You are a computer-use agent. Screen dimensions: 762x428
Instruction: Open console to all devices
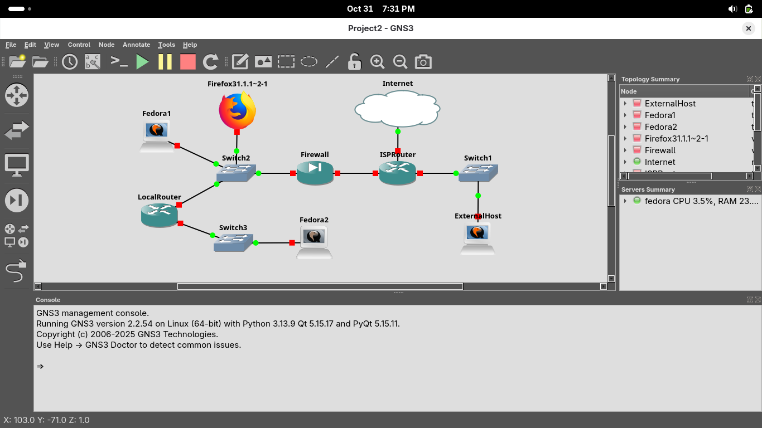(x=119, y=62)
